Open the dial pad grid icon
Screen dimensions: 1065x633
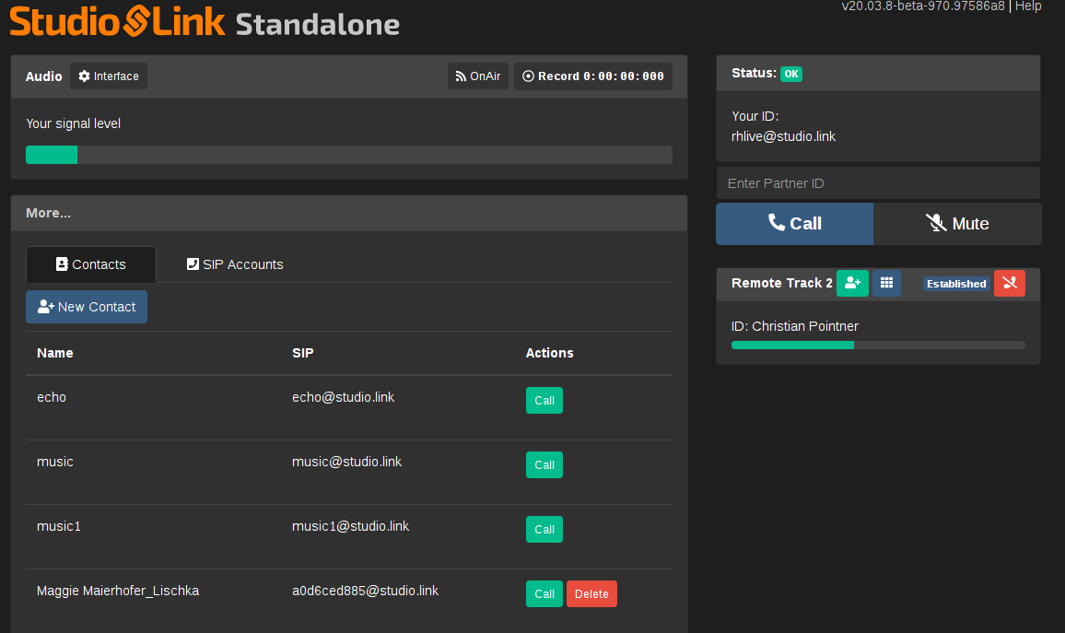(x=886, y=284)
